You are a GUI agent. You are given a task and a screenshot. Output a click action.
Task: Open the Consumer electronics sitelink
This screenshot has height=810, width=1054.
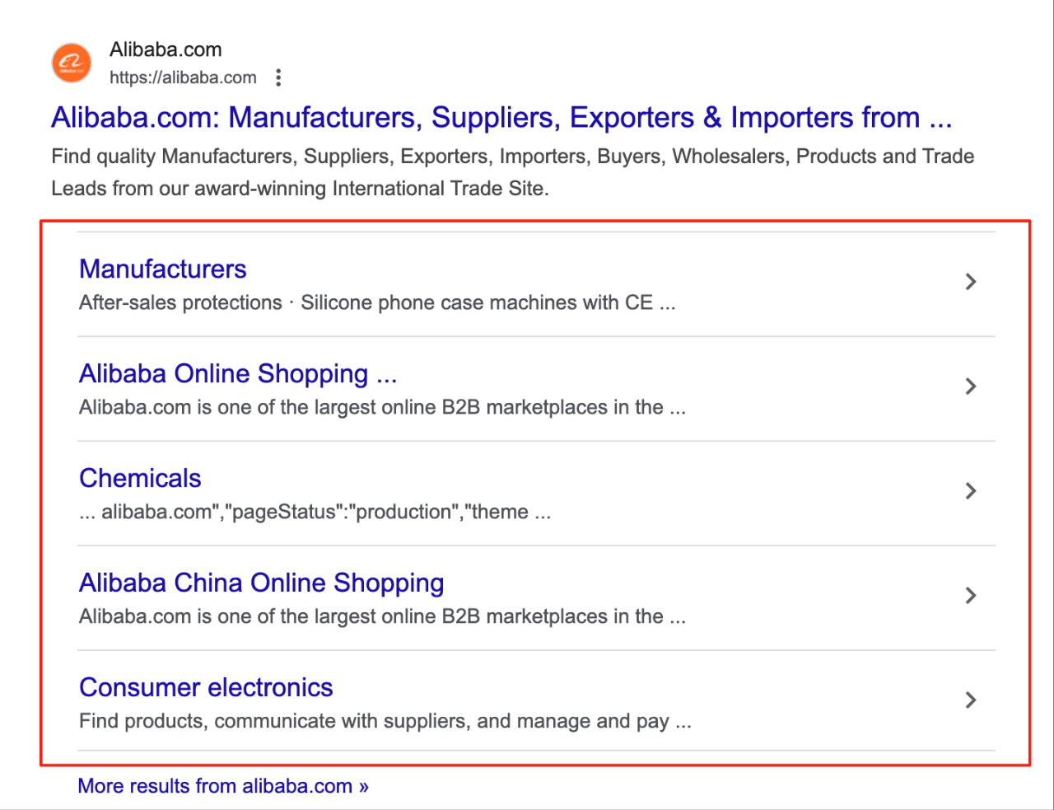click(x=206, y=687)
